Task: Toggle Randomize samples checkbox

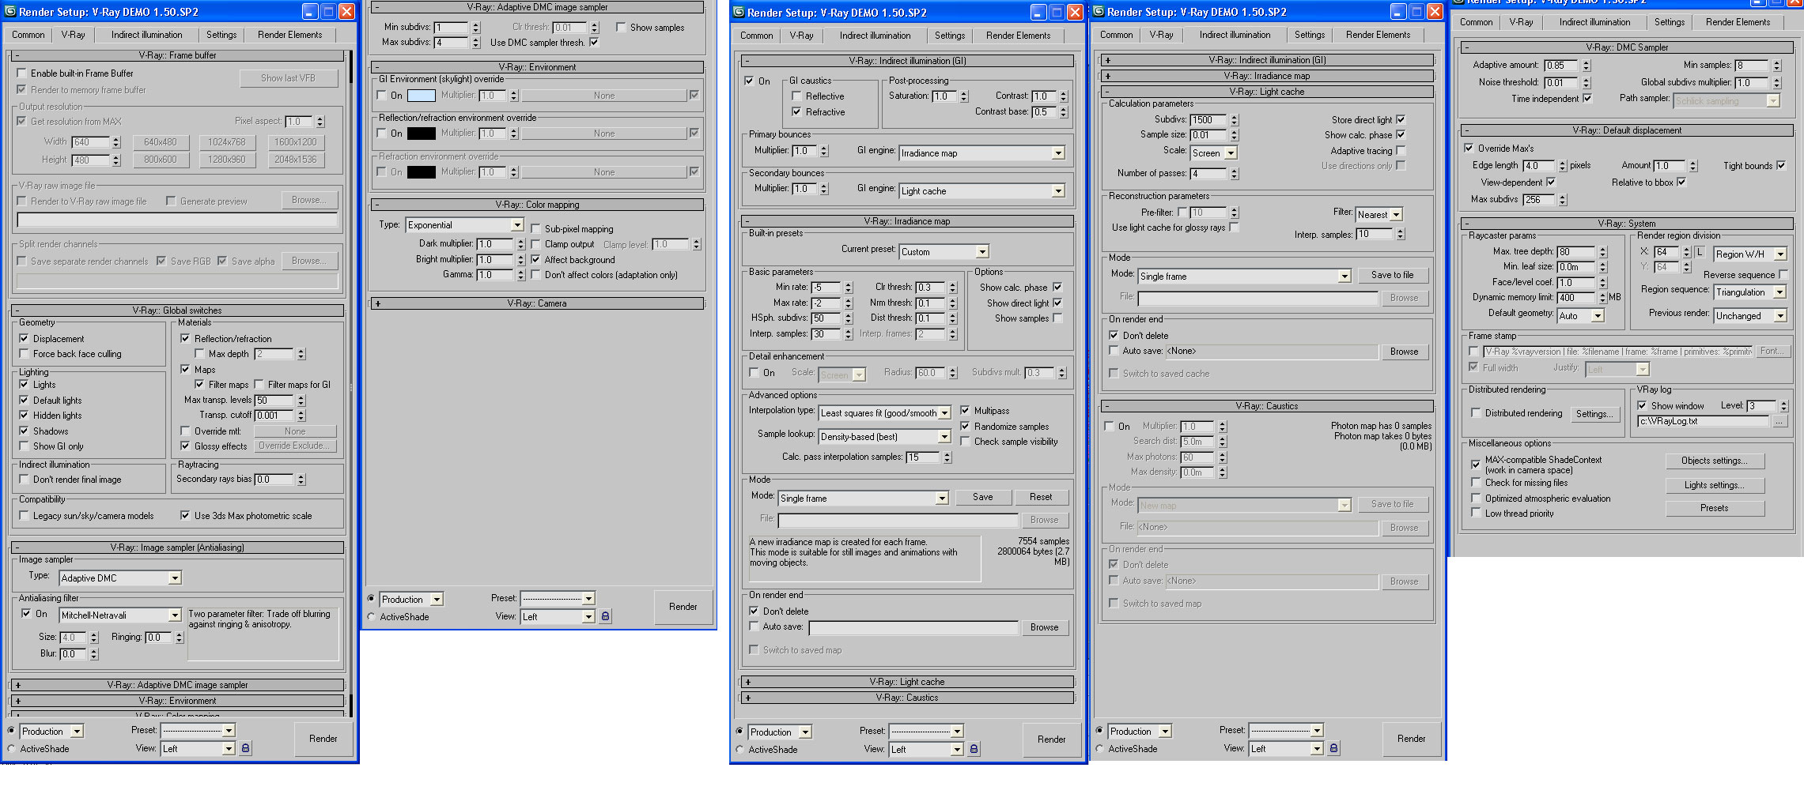Action: point(965,427)
